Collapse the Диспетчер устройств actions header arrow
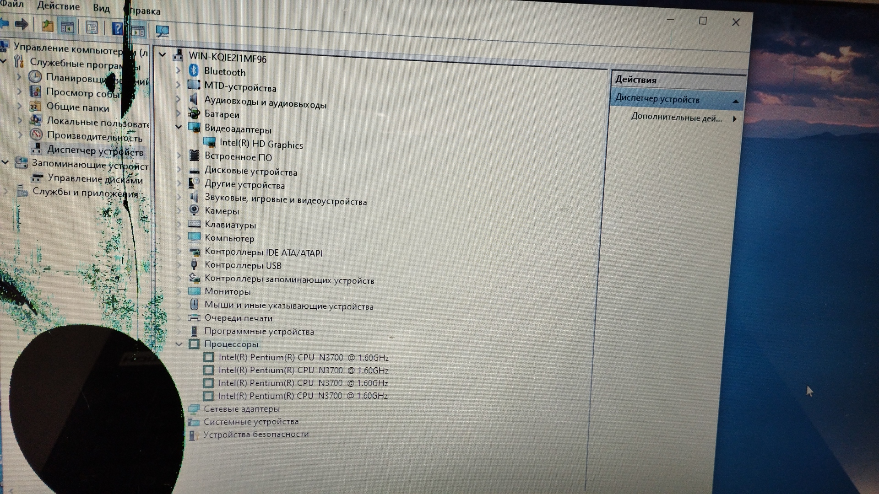 coord(735,101)
